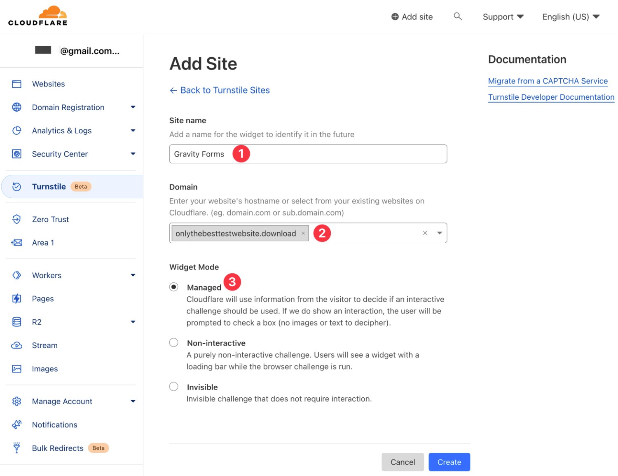Open the English (US) language dropdown
Screen dimensions: 618x476
point(571,17)
